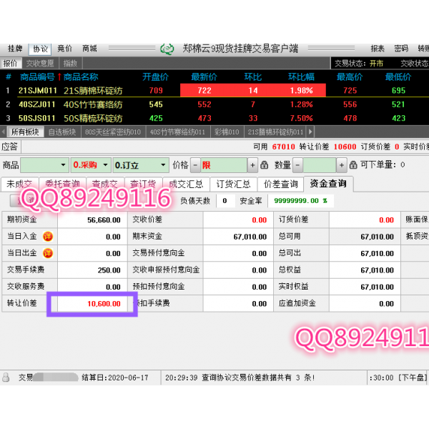Sort by 商品编号 column header

tap(37, 77)
